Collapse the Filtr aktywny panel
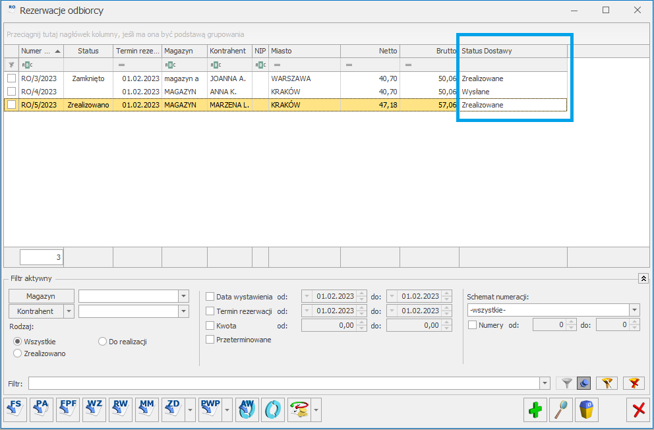This screenshot has height=430, width=654. coord(643,278)
